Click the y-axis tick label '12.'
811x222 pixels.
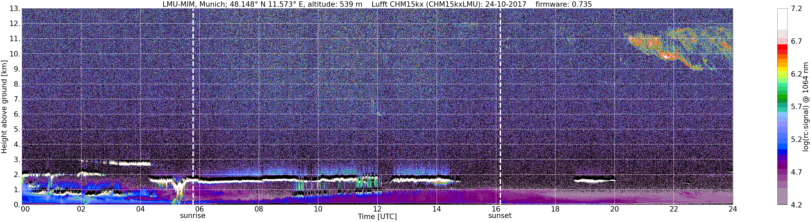tap(15, 24)
